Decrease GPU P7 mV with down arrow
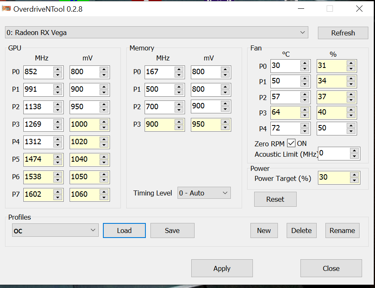 (104, 197)
